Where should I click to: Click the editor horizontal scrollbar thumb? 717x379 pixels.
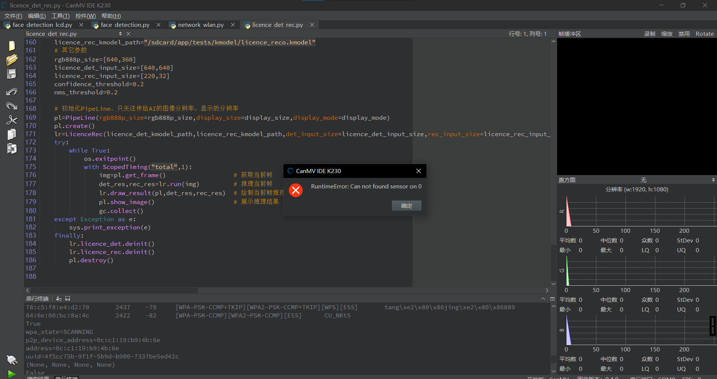(114, 290)
